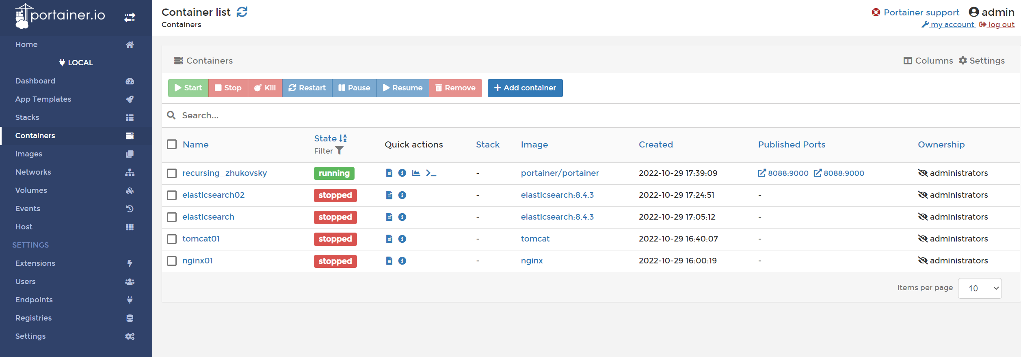Sort the table by Name column

tap(195, 145)
